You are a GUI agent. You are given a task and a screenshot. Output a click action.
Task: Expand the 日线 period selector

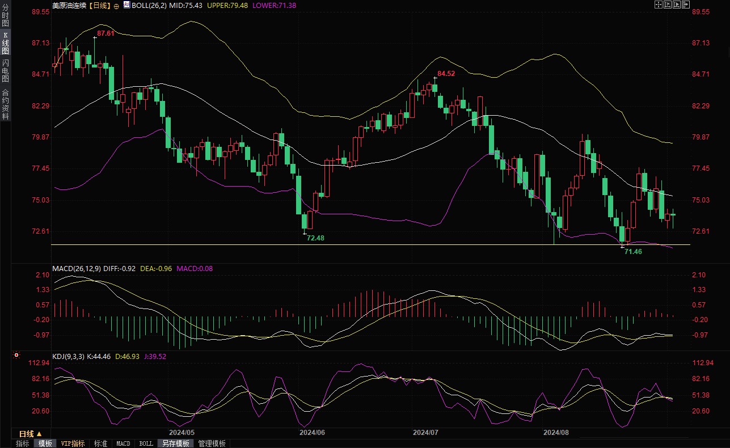tap(31, 434)
